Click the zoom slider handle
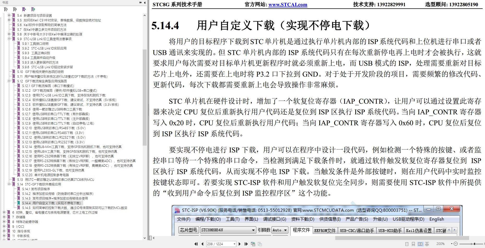This screenshot has height=248, width=485. [474, 244]
